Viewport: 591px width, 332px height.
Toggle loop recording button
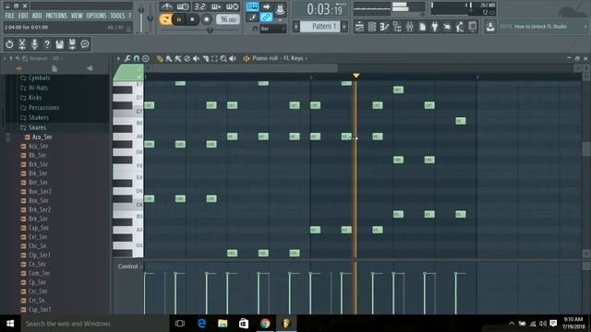pos(232,6)
